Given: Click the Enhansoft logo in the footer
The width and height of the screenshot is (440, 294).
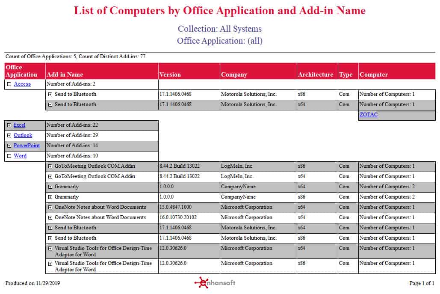Looking at the screenshot, I should click(214, 283).
